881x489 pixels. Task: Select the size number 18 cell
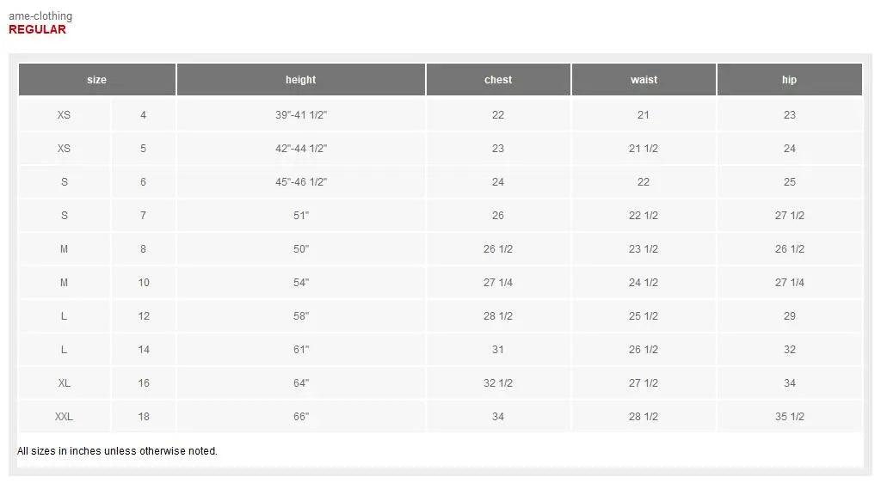tap(144, 417)
